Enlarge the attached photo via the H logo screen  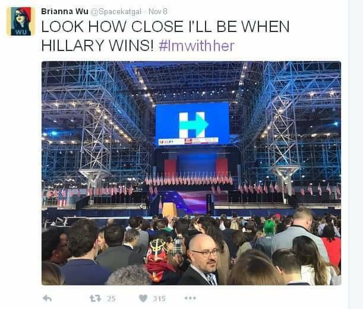tap(192, 125)
